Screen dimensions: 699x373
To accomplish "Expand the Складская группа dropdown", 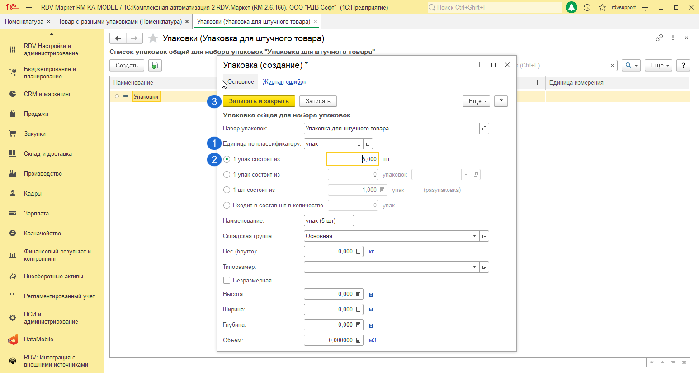I will point(474,236).
